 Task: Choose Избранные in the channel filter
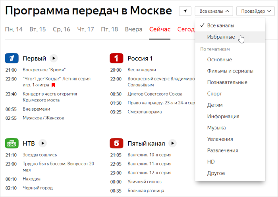(230, 37)
